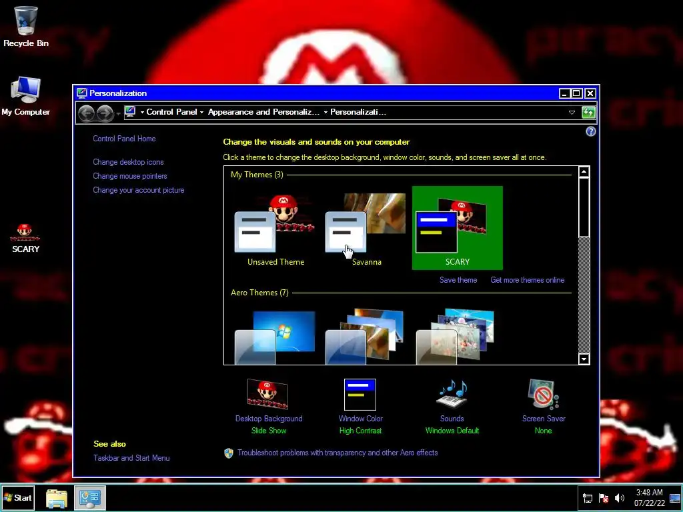Expand dropdown arrow after Control Panel
Viewport: 683px width, 512px height.
click(201, 112)
